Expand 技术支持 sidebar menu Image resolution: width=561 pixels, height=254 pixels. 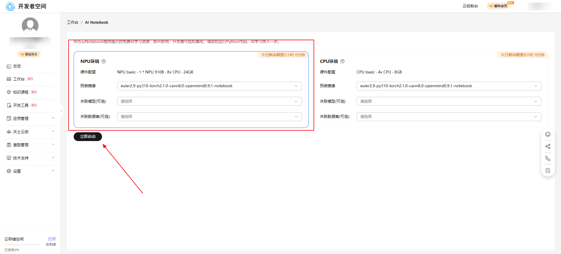[x=30, y=158]
